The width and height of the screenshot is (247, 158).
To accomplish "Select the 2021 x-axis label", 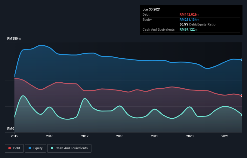I will point(225,136).
